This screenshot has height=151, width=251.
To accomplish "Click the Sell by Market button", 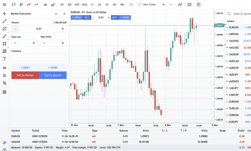I will click(x=25, y=75).
